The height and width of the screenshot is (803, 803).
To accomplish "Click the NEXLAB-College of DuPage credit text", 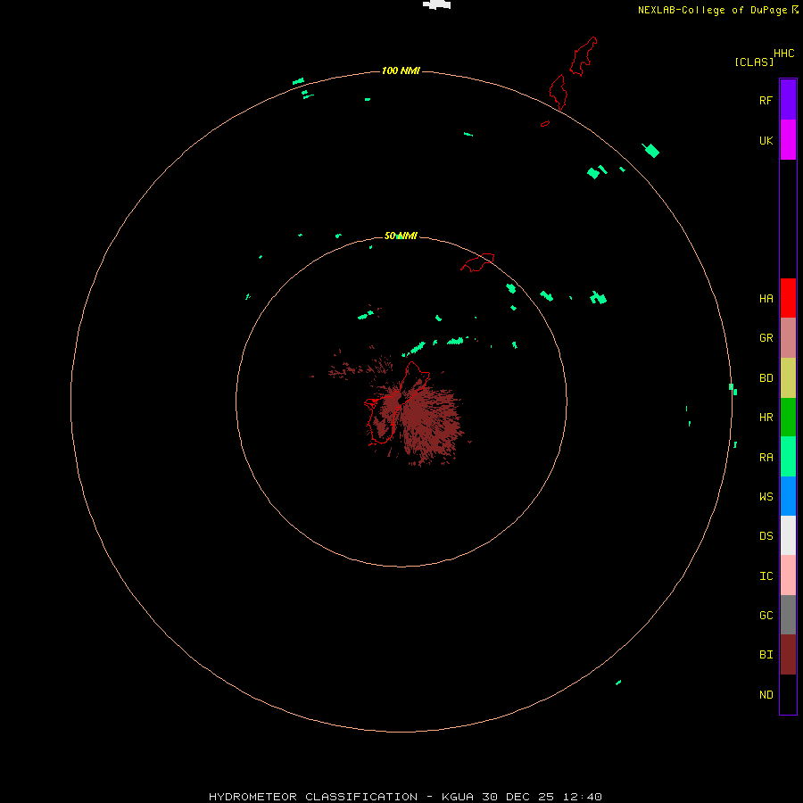I will pos(712,10).
